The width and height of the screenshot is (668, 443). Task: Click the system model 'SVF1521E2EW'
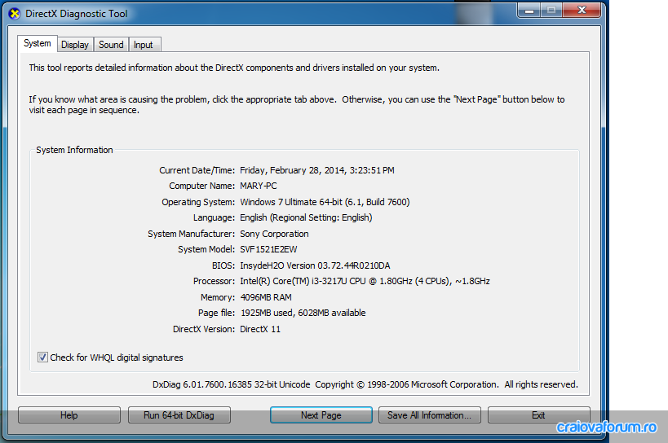click(268, 249)
